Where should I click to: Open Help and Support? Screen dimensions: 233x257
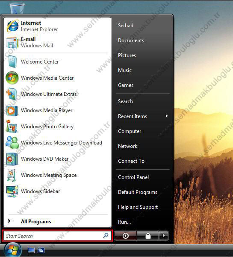[138, 207]
